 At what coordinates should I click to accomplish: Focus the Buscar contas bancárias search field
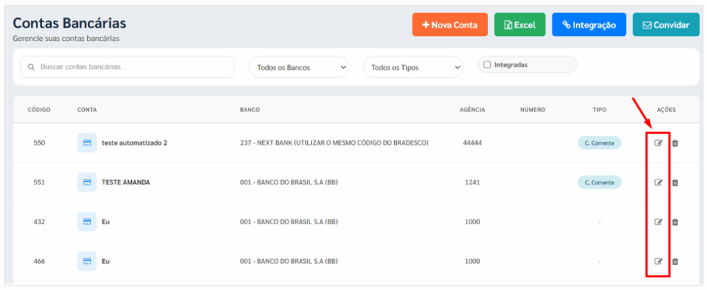point(128,67)
